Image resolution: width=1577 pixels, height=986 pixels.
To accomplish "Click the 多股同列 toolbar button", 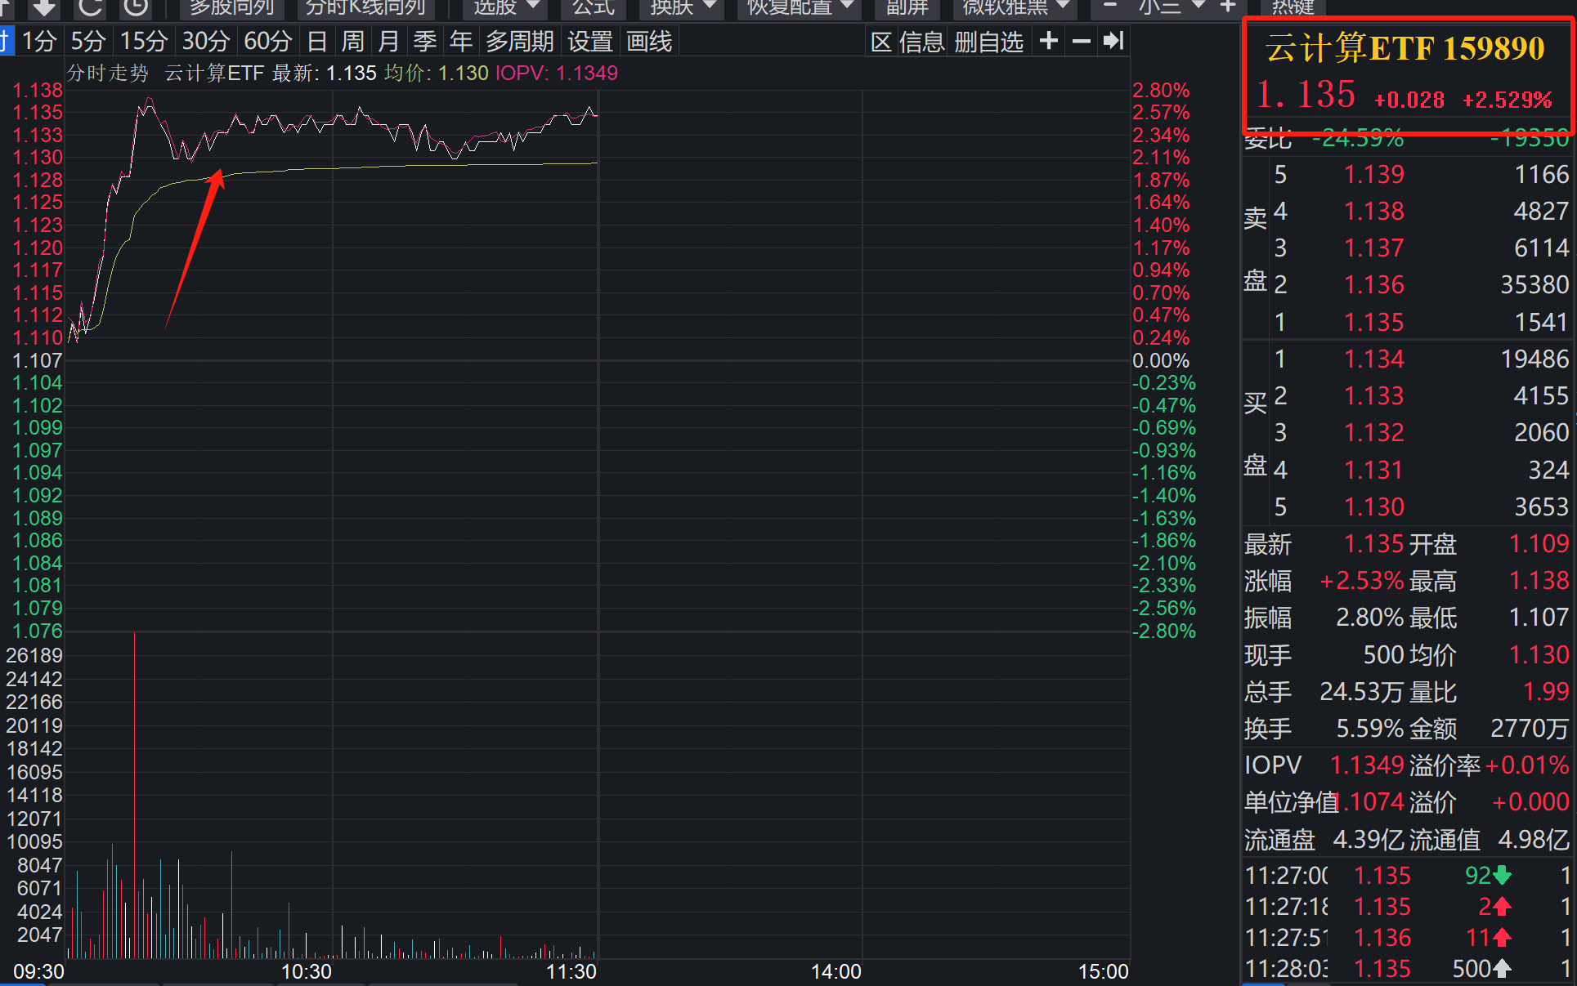I will (231, 7).
